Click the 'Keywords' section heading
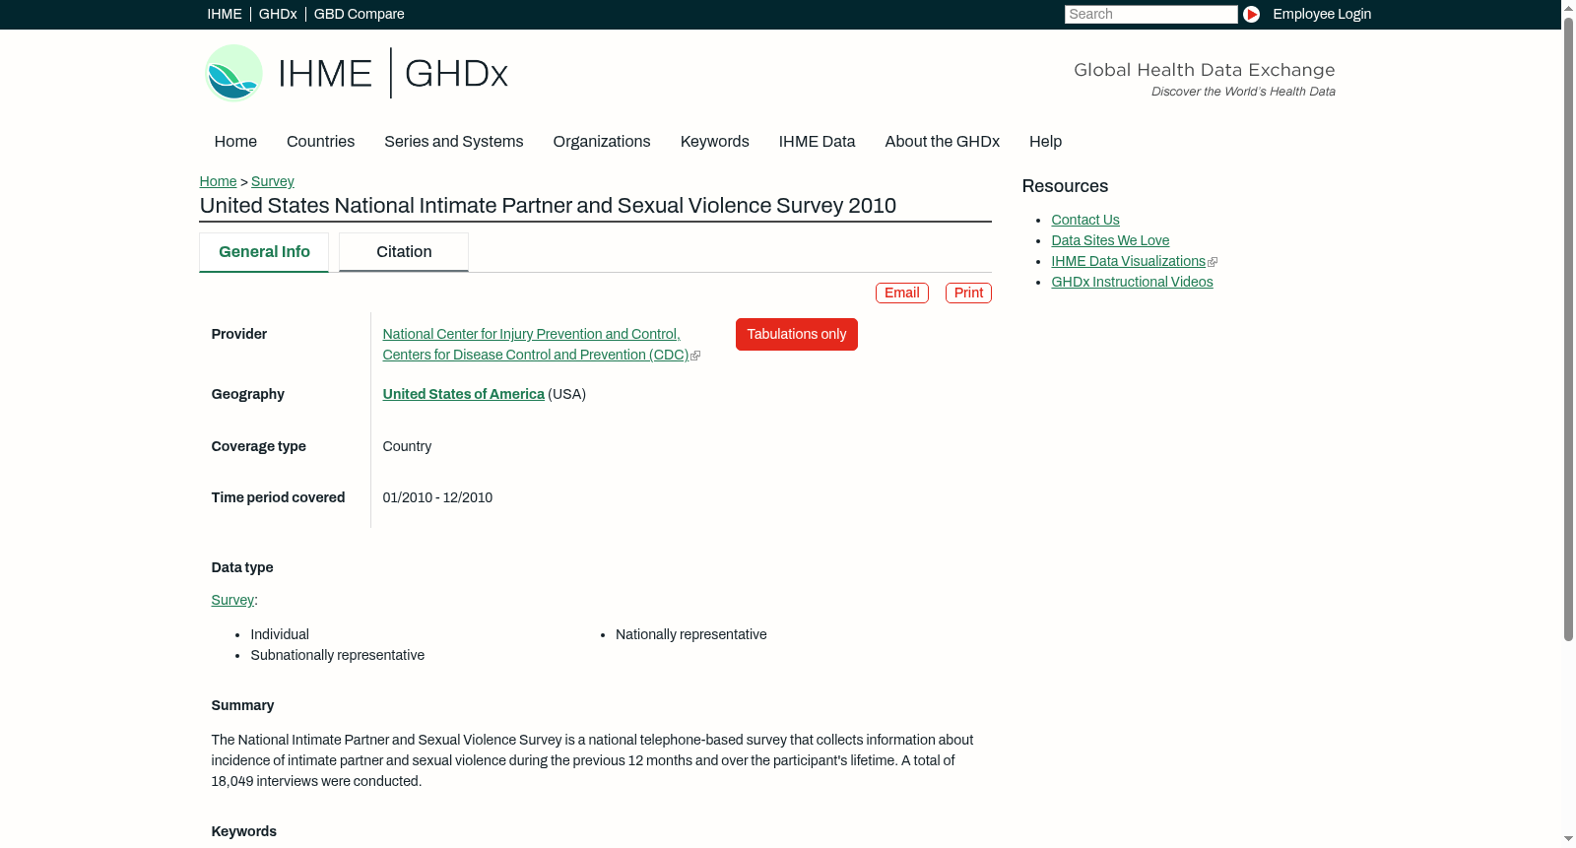The height and width of the screenshot is (848, 1576). [244, 831]
